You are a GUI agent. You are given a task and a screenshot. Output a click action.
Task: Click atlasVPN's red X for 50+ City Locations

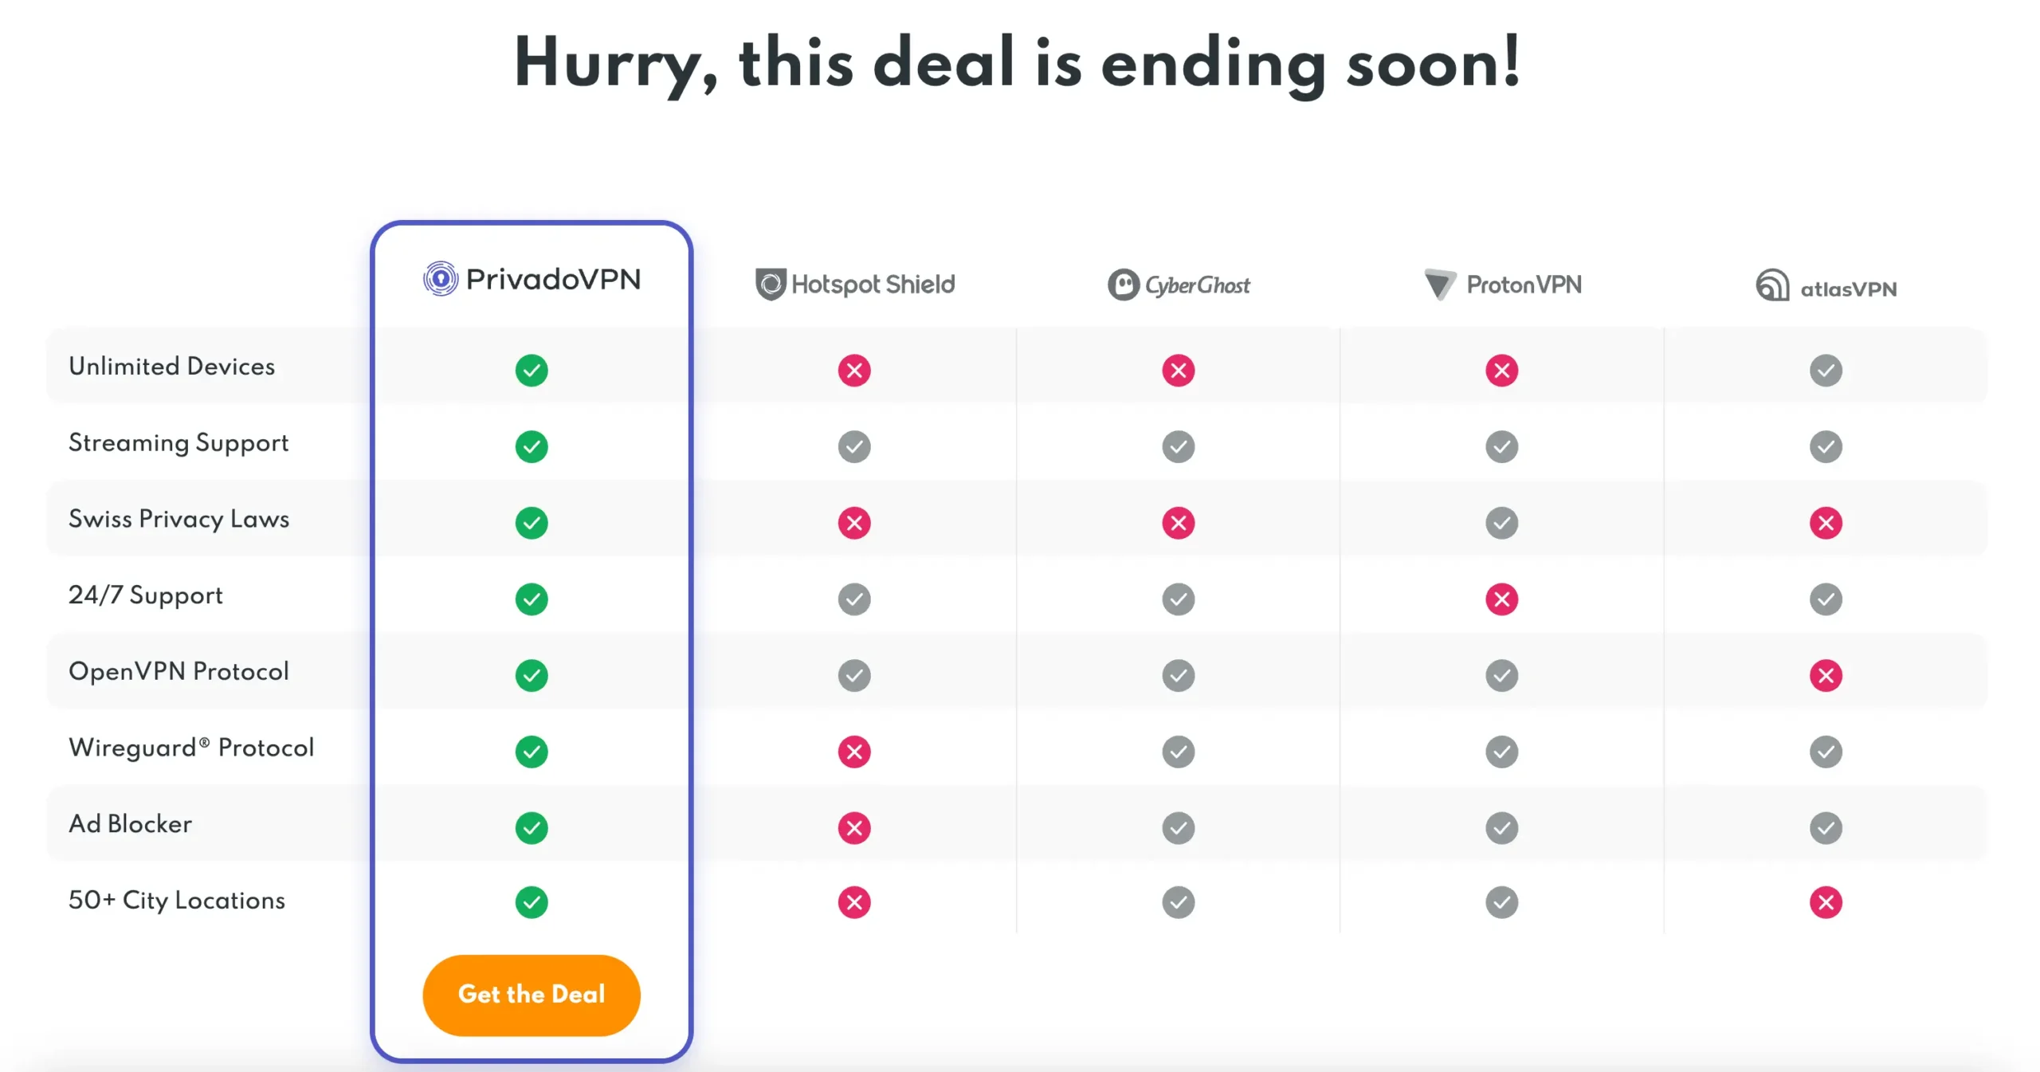[1826, 902]
